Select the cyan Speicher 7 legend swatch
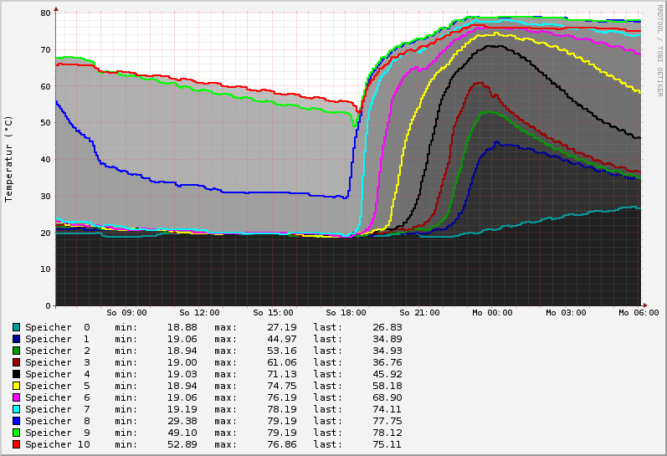The height and width of the screenshot is (456, 667). [16, 409]
